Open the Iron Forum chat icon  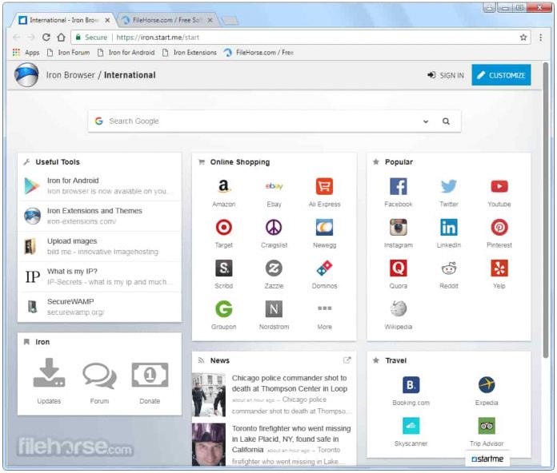[99, 375]
